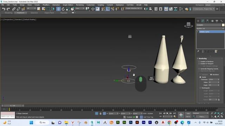The width and height of the screenshot is (225, 126).
Task: Toggle the 2.5D Snaps icon
Action: pyautogui.click(x=103, y=9)
